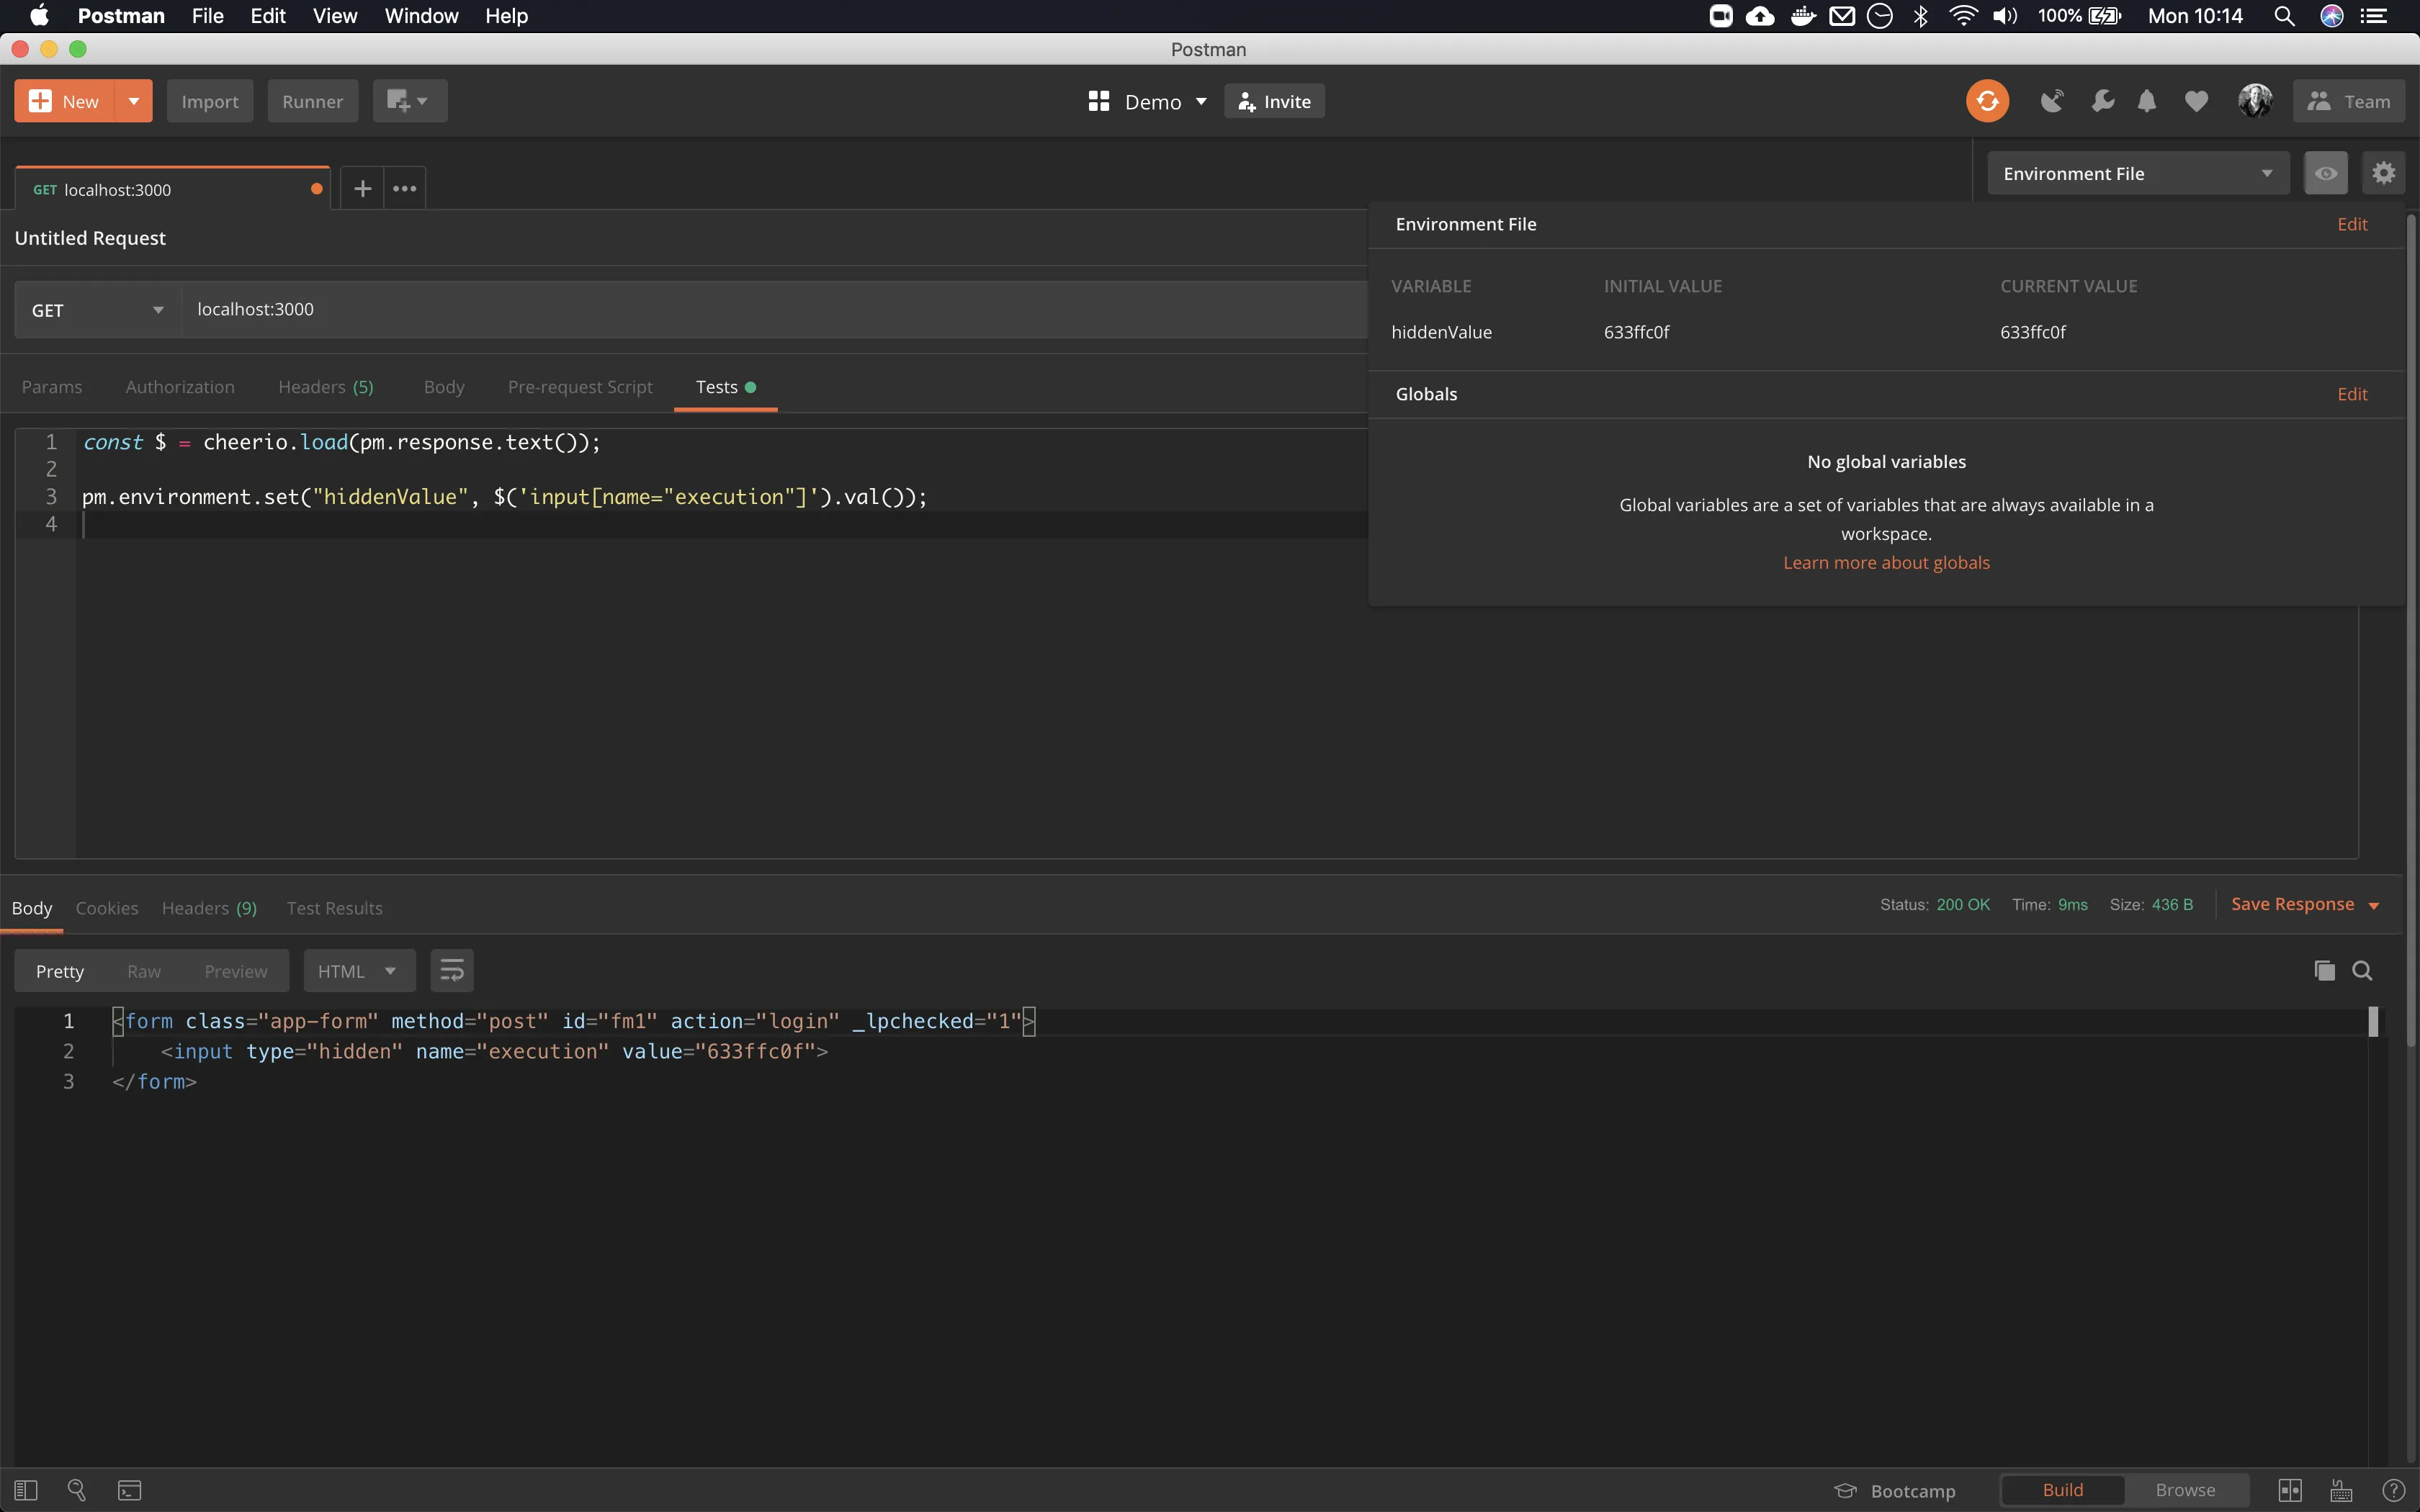
Task: Click the manage environments gear icon
Action: click(2383, 173)
